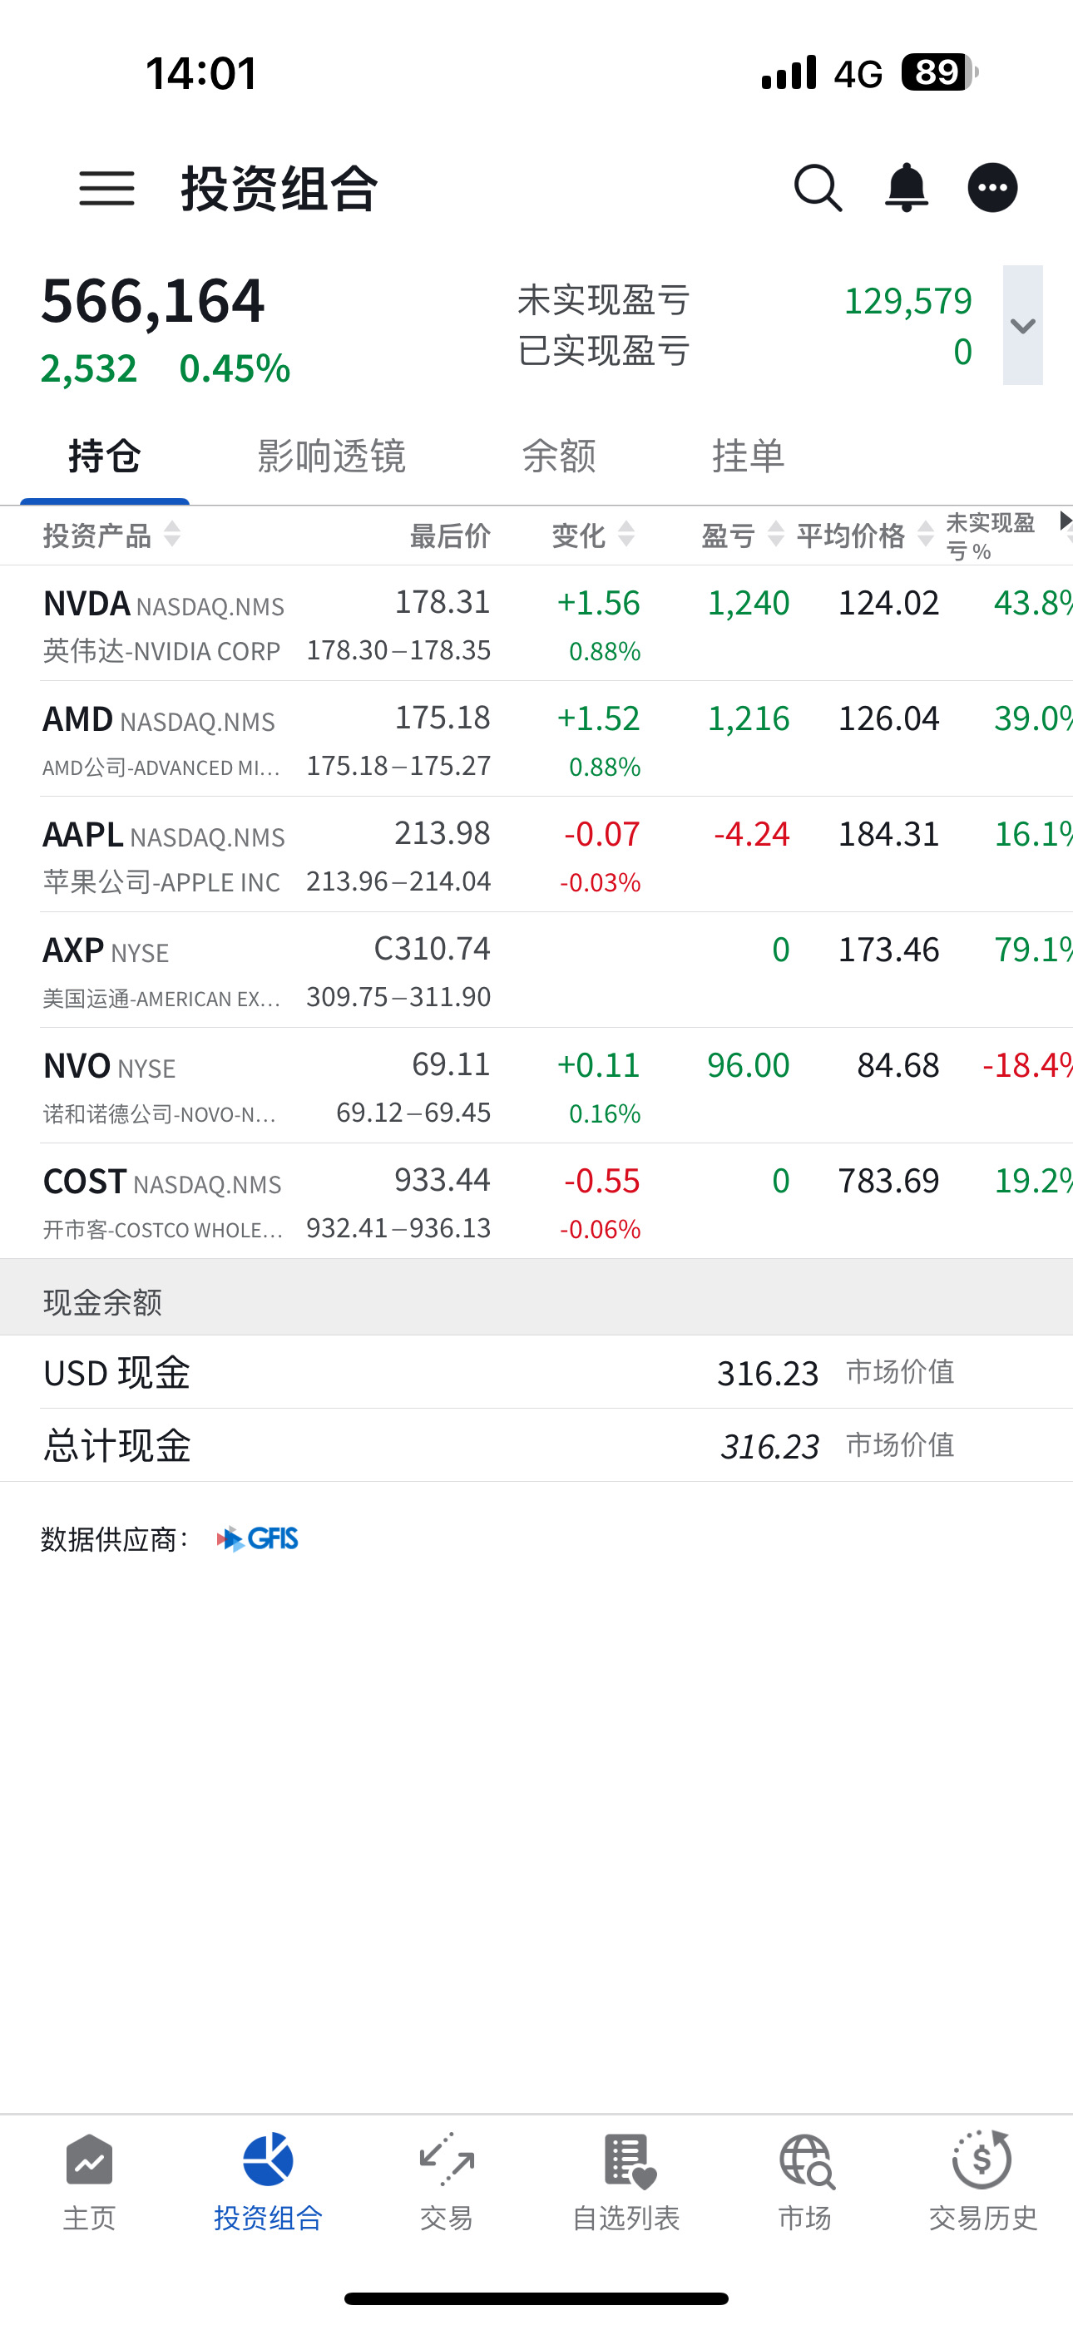Go to the 主页 home tab
The image size is (1073, 2325).
[x=90, y=2181]
